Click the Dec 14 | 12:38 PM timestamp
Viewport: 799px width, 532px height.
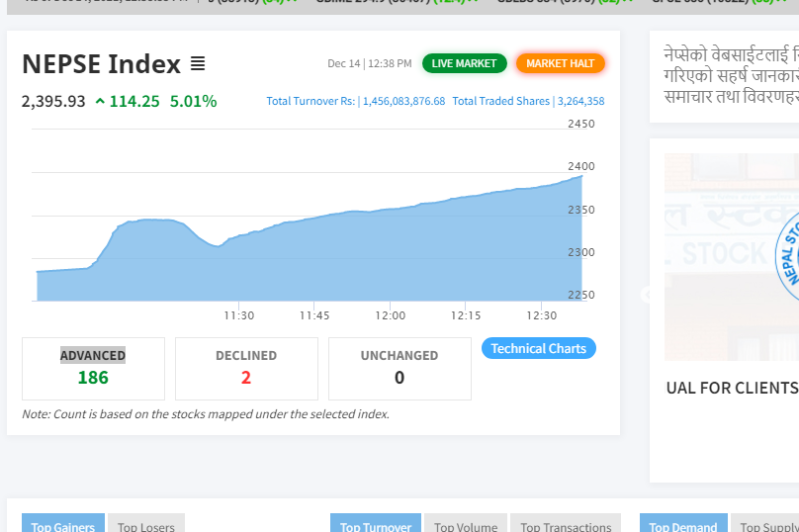click(x=370, y=63)
